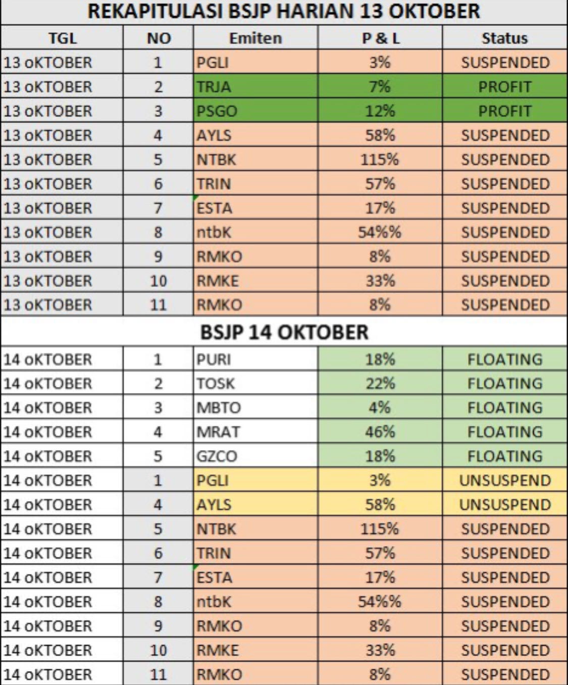The image size is (568, 685).
Task: Click the 7% P&L cell for TRJA
Action: coord(380,86)
